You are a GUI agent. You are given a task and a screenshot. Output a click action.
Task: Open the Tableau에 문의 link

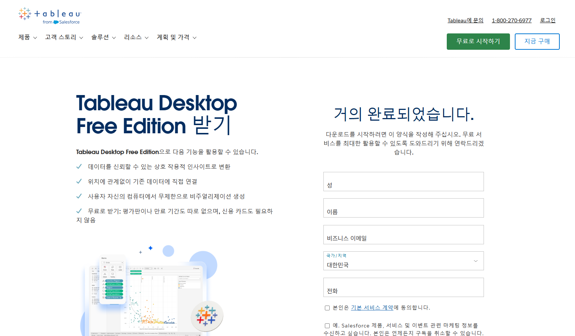[465, 20]
